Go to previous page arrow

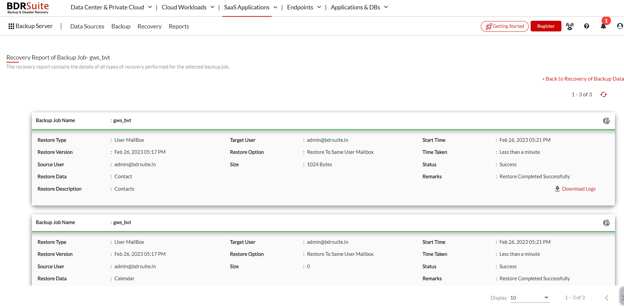pos(607,298)
